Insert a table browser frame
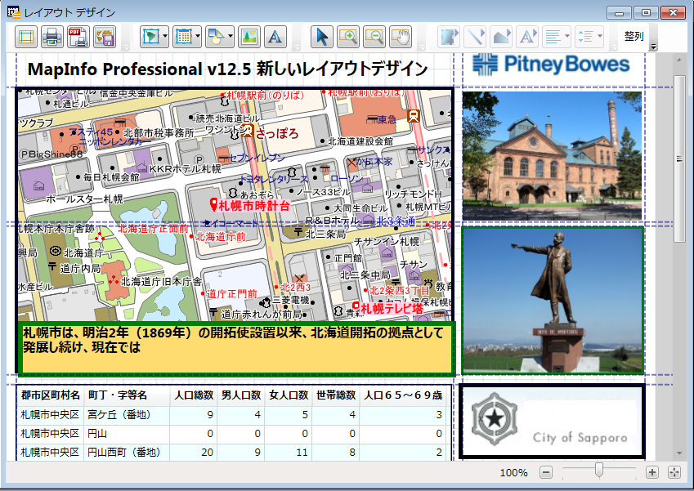This screenshot has width=694, height=491. point(184,37)
